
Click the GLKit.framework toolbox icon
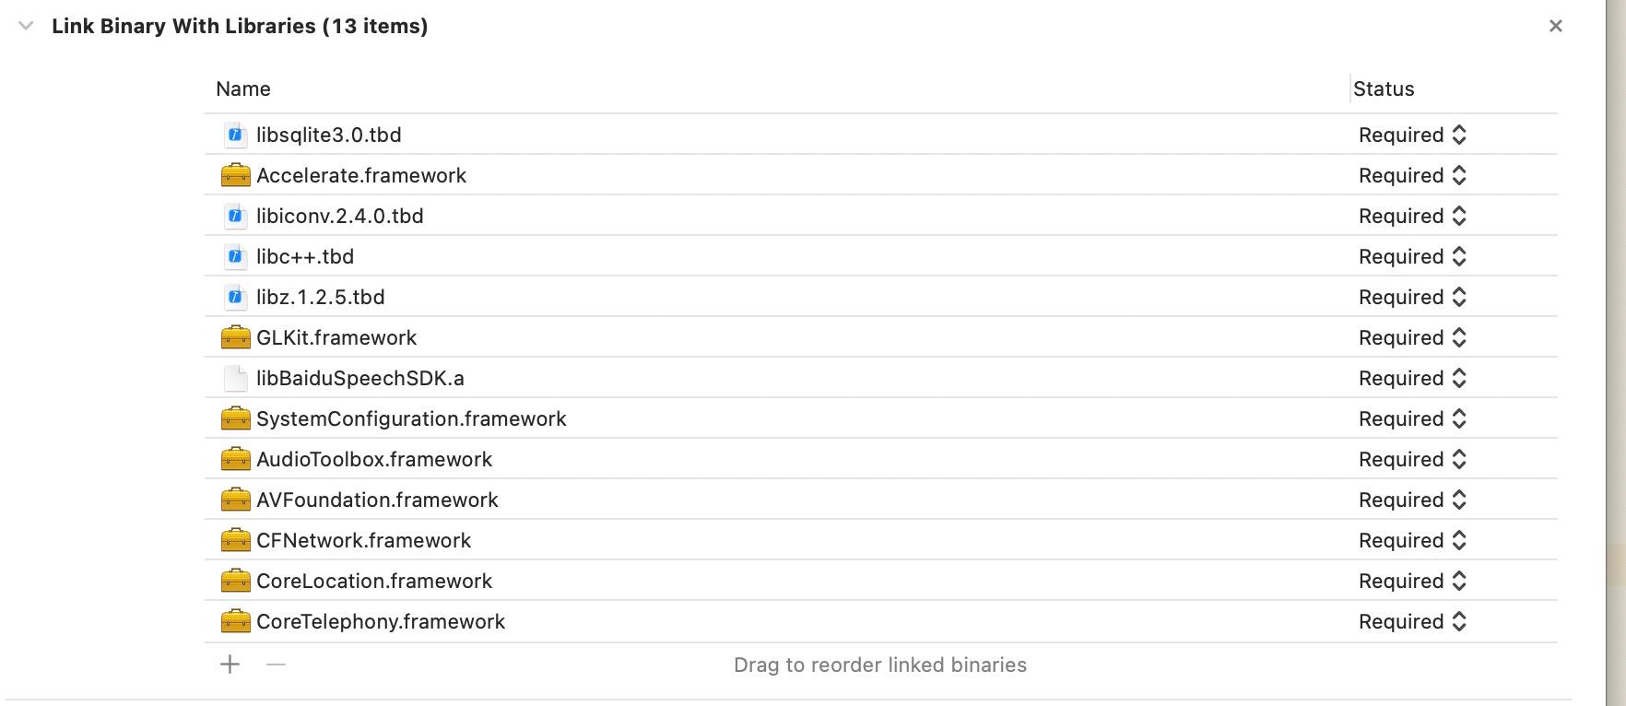pyautogui.click(x=236, y=337)
